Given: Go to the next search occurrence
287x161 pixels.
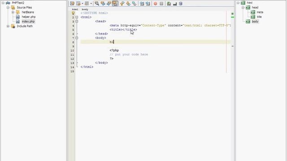Looking at the screenshot, I should (109, 4).
